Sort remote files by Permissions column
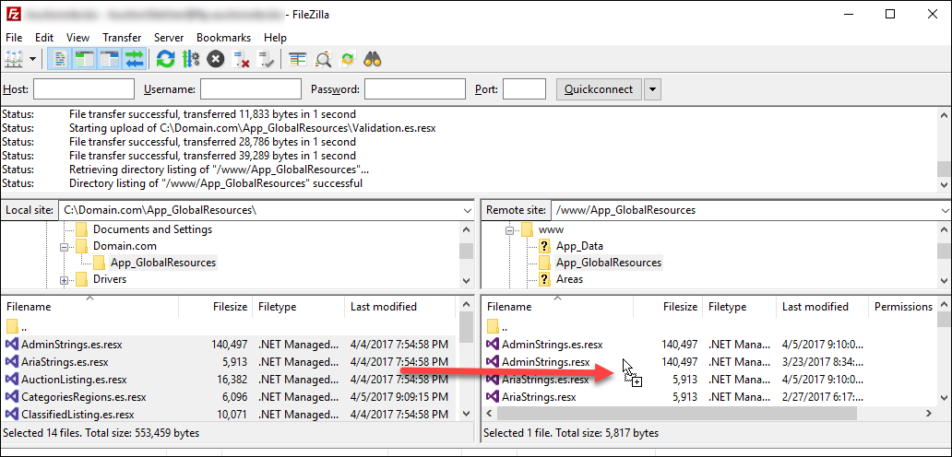Image resolution: width=952 pixels, height=457 pixels. click(903, 307)
